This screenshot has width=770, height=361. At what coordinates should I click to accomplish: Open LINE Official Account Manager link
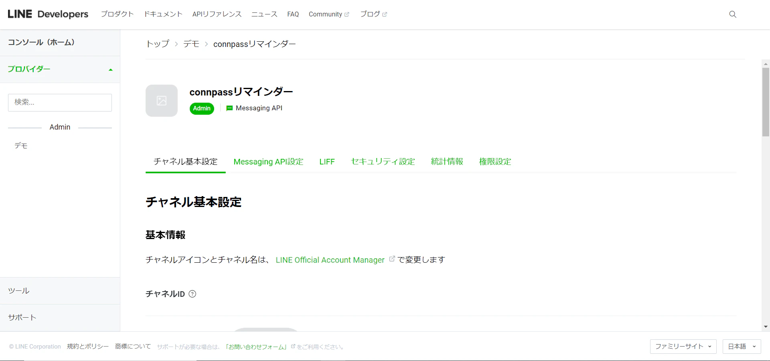click(330, 260)
